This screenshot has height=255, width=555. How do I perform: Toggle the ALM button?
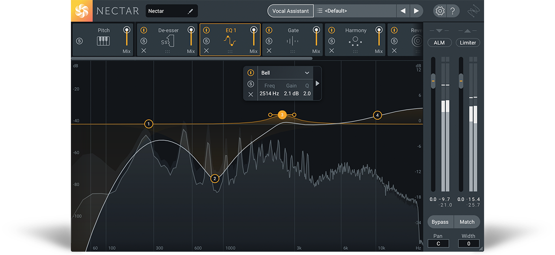pos(439,43)
